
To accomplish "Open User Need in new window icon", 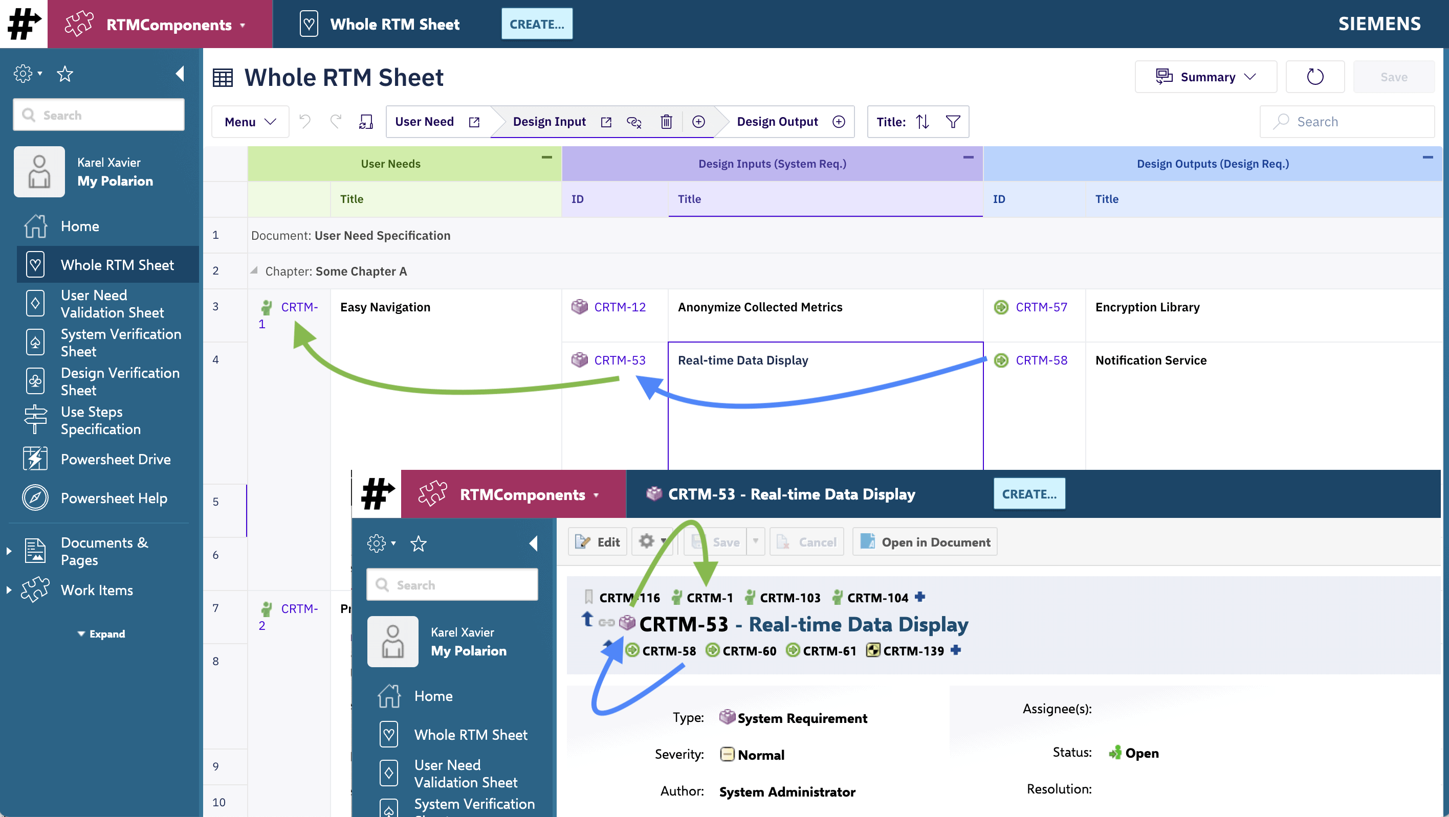I will (x=474, y=122).
